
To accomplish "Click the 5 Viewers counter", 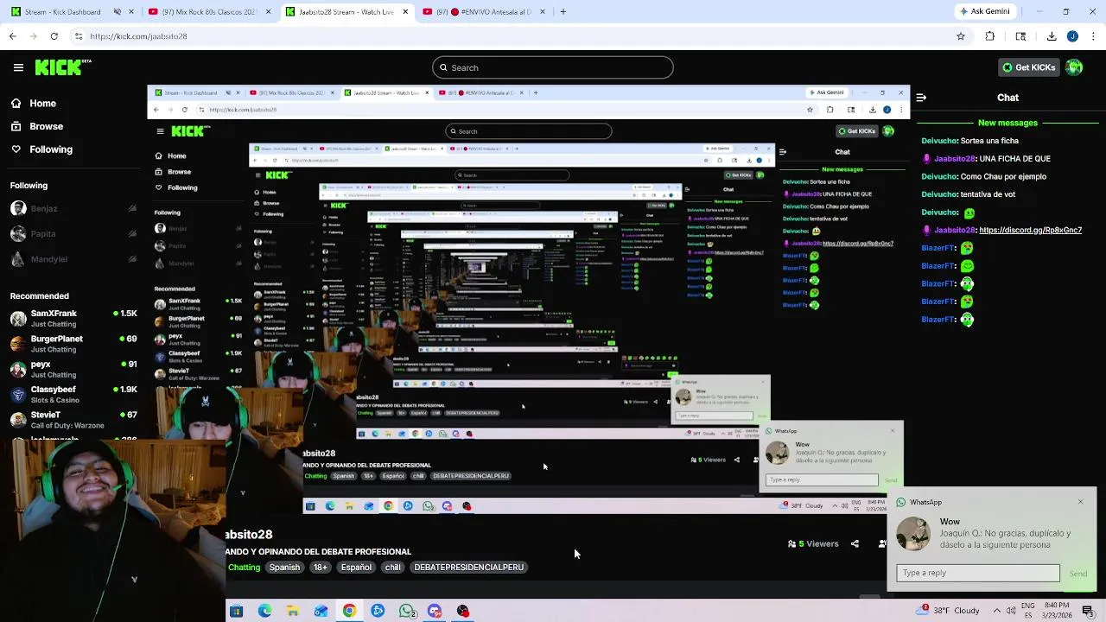I will pyautogui.click(x=813, y=544).
